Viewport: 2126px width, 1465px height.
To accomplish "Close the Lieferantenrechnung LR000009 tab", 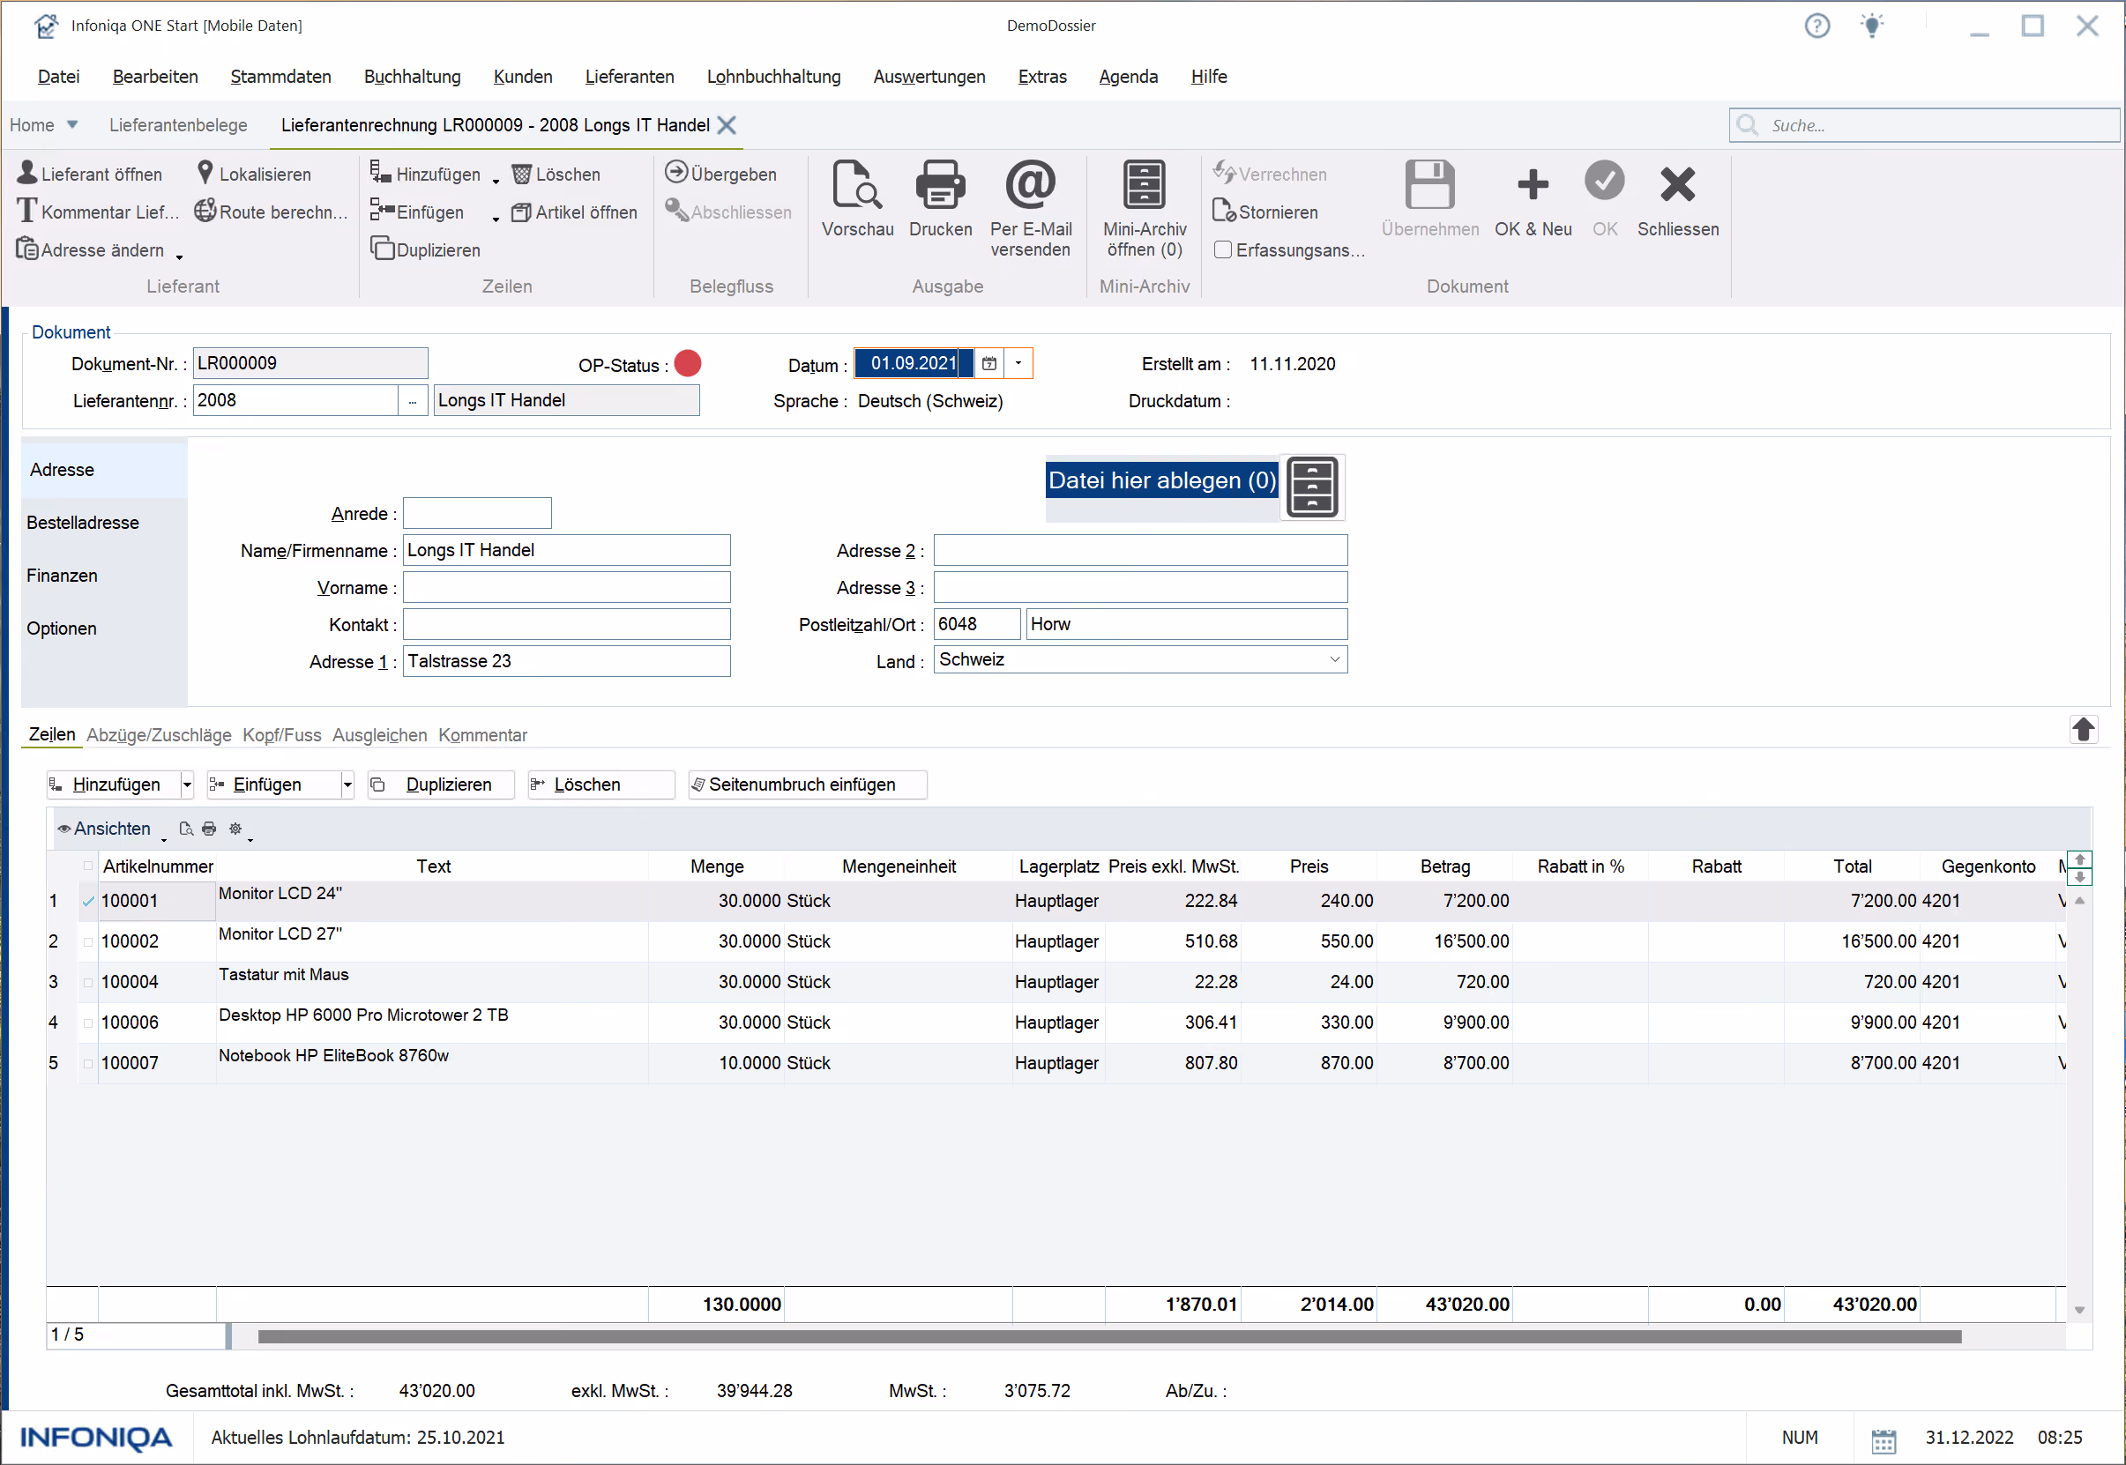I will 727,125.
